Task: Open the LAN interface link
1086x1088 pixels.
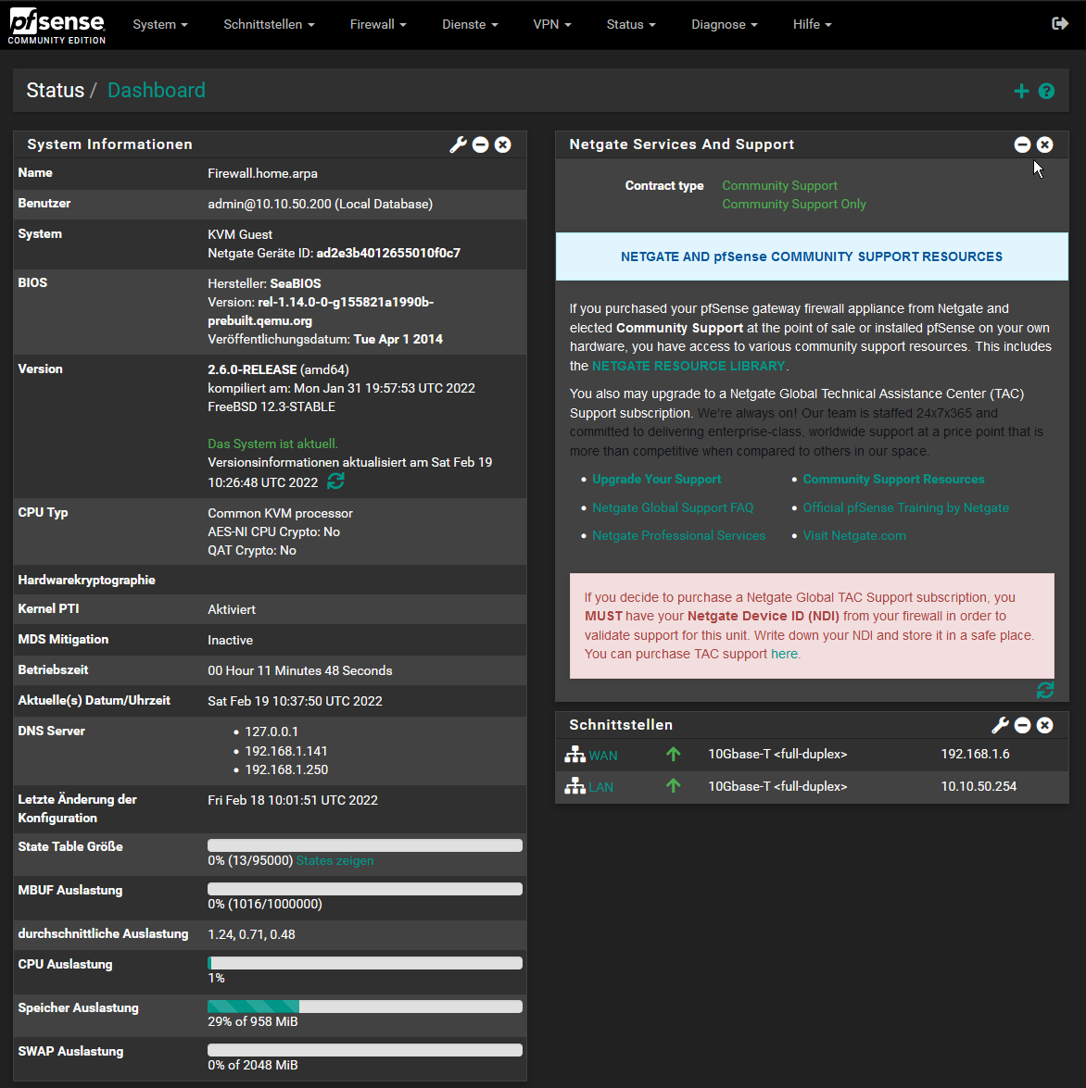Action: pos(600,788)
